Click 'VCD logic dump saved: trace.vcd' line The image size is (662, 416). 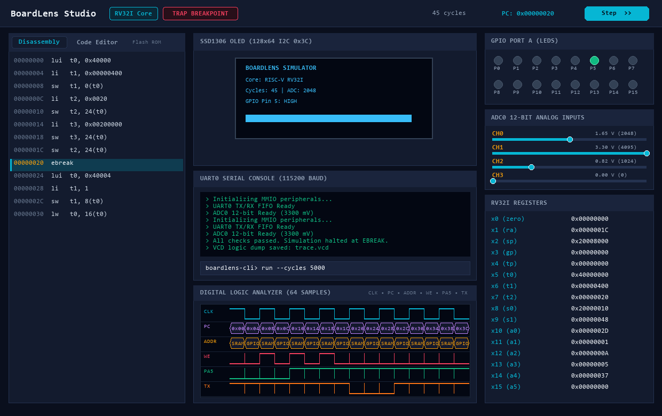click(267, 247)
